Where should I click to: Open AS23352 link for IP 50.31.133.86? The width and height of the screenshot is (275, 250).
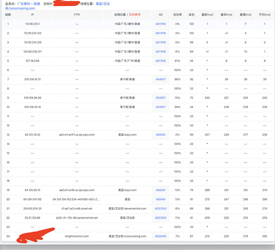click(x=161, y=218)
